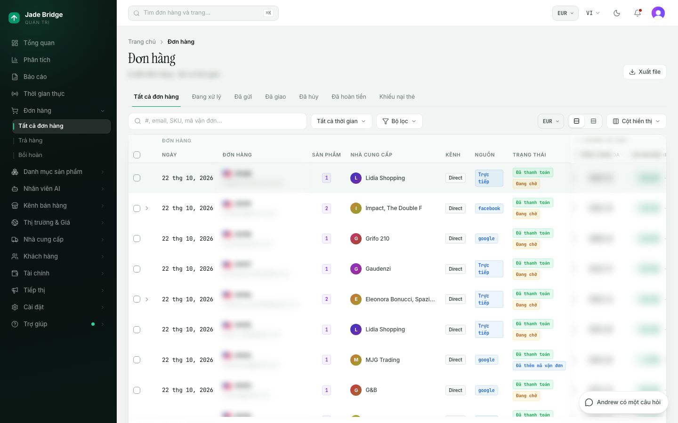Screen dimensions: 678x423
Task: Expand the Impact, The Double F order row
Action: [147, 208]
